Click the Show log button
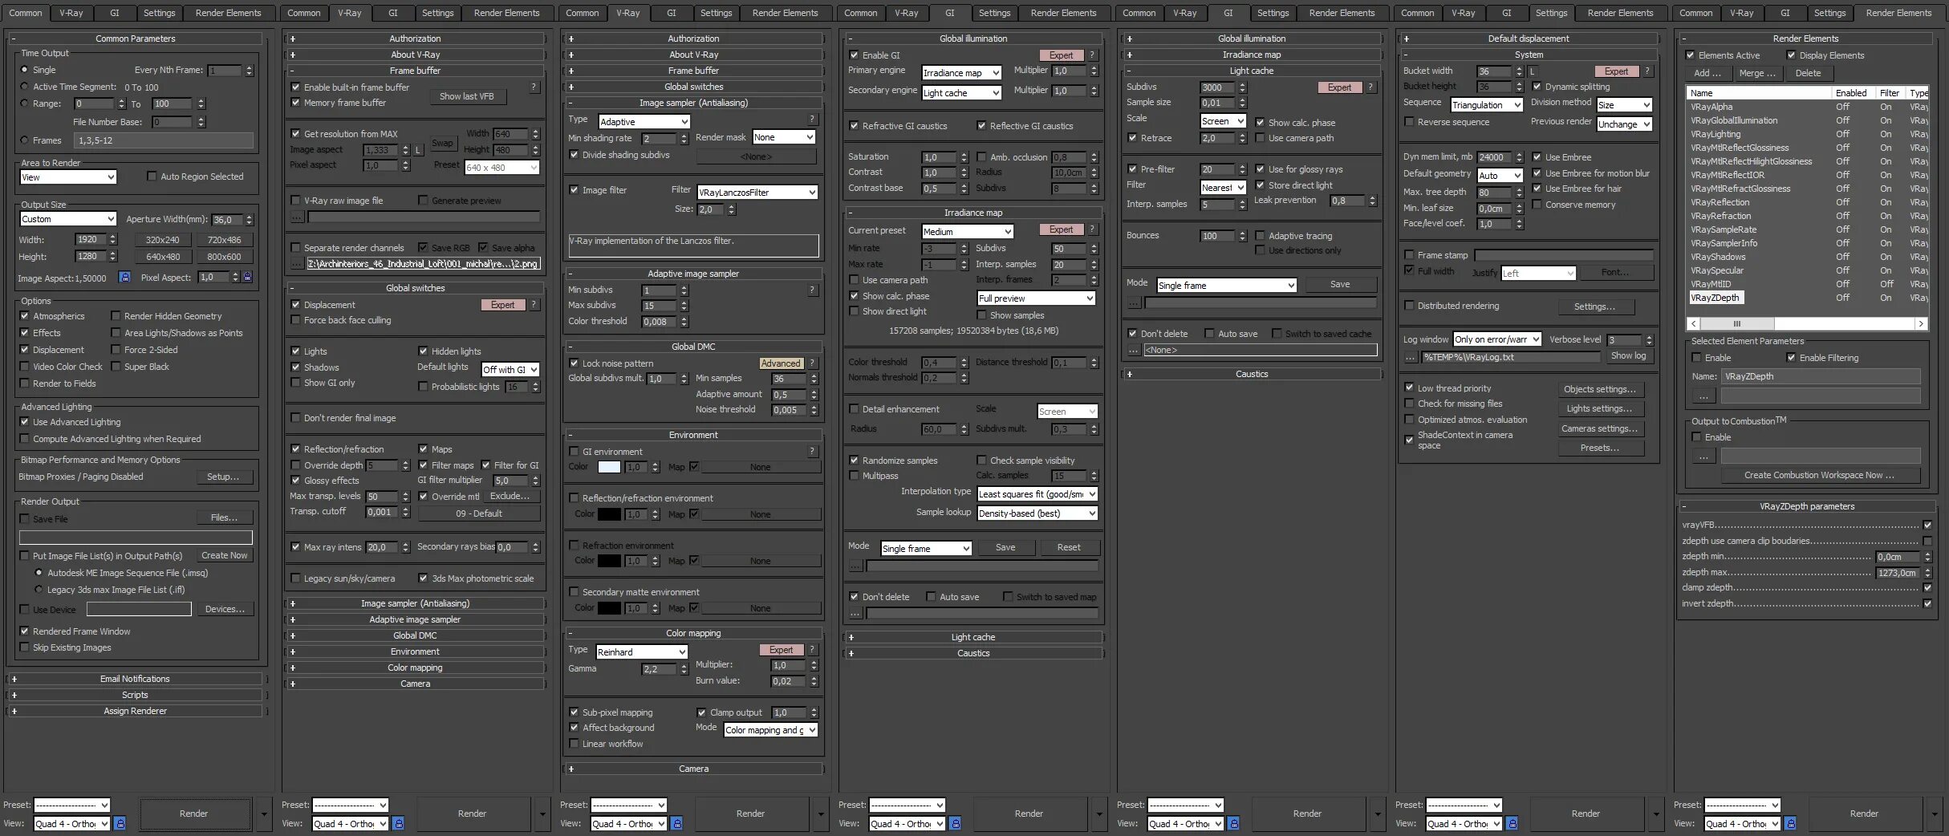Screen dimensions: 1949x836 [1628, 355]
